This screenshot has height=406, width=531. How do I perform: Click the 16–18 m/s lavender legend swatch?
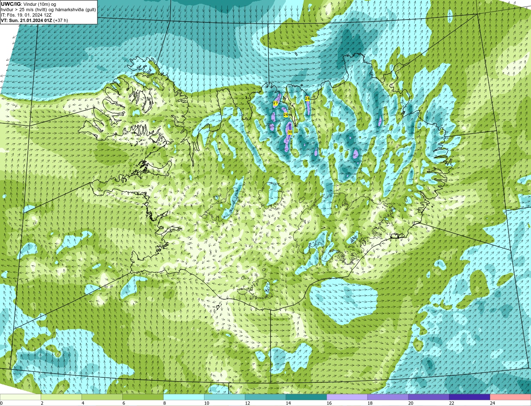click(x=347, y=397)
